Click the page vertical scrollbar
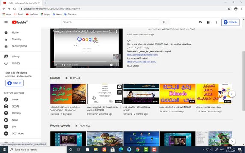This screenshot has height=153, width=245. [243, 81]
